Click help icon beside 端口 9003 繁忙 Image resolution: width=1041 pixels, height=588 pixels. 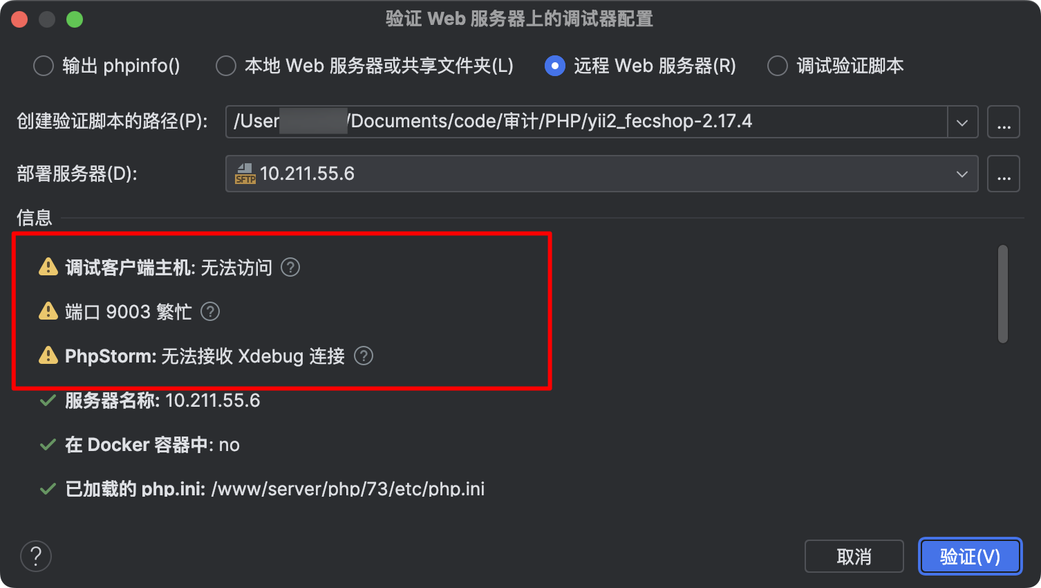tap(210, 311)
